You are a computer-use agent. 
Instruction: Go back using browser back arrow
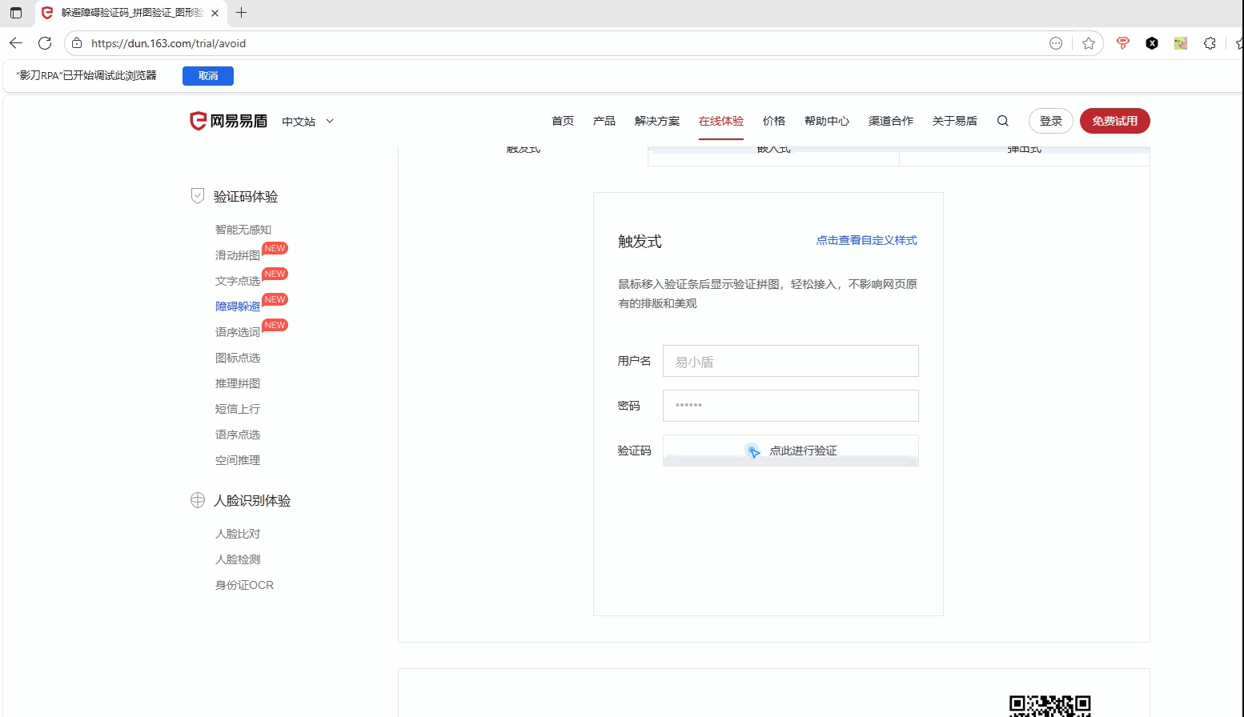16,43
